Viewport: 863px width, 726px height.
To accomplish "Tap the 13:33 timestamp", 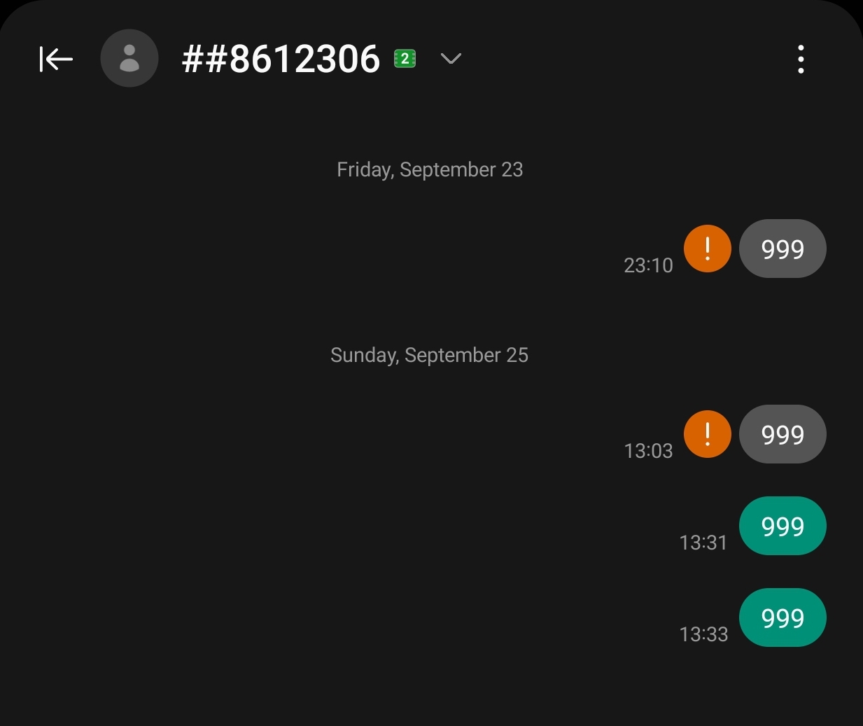I will tap(703, 634).
